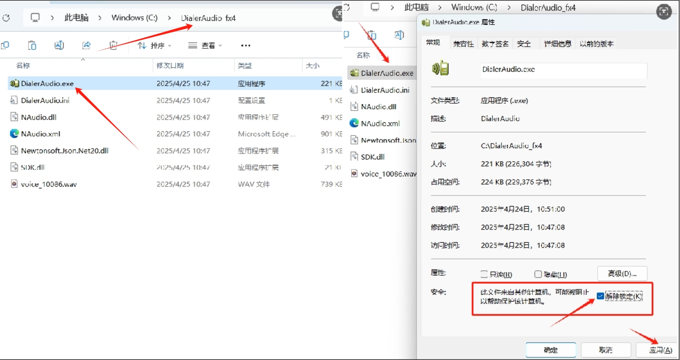This screenshot has width=680, height=360.
Task: Click the 确定 button
Action: pyautogui.click(x=551, y=350)
